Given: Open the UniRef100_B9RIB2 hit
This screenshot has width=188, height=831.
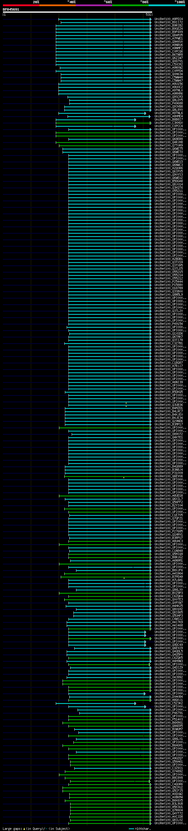Looking at the screenshot, I should point(168,25).
